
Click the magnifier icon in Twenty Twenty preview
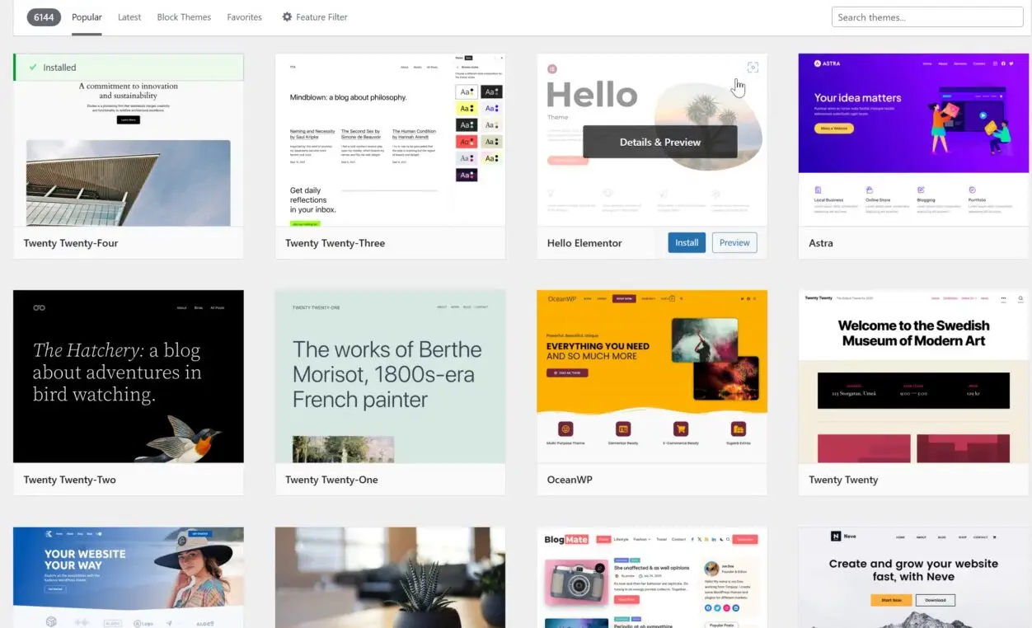coord(1020,298)
